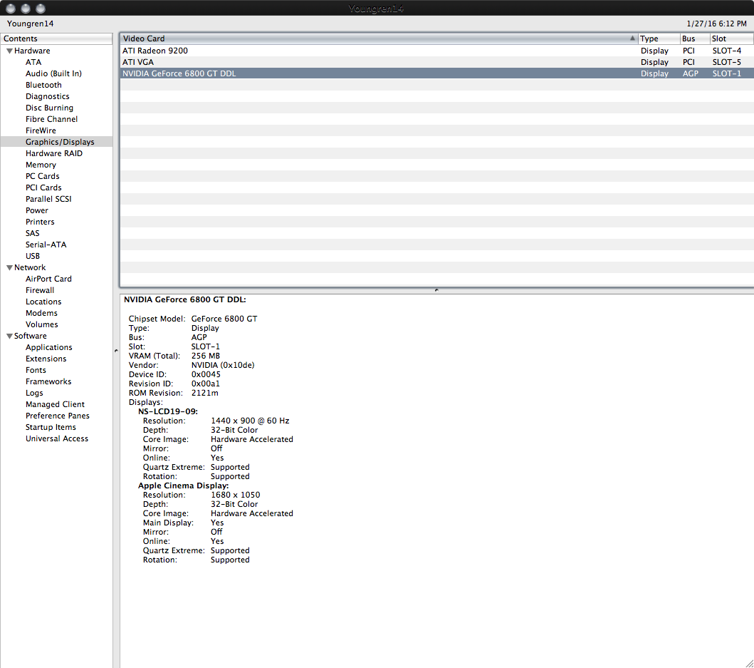Click the horizontal pane splitter handle
The height and width of the screenshot is (668, 754).
coord(436,290)
